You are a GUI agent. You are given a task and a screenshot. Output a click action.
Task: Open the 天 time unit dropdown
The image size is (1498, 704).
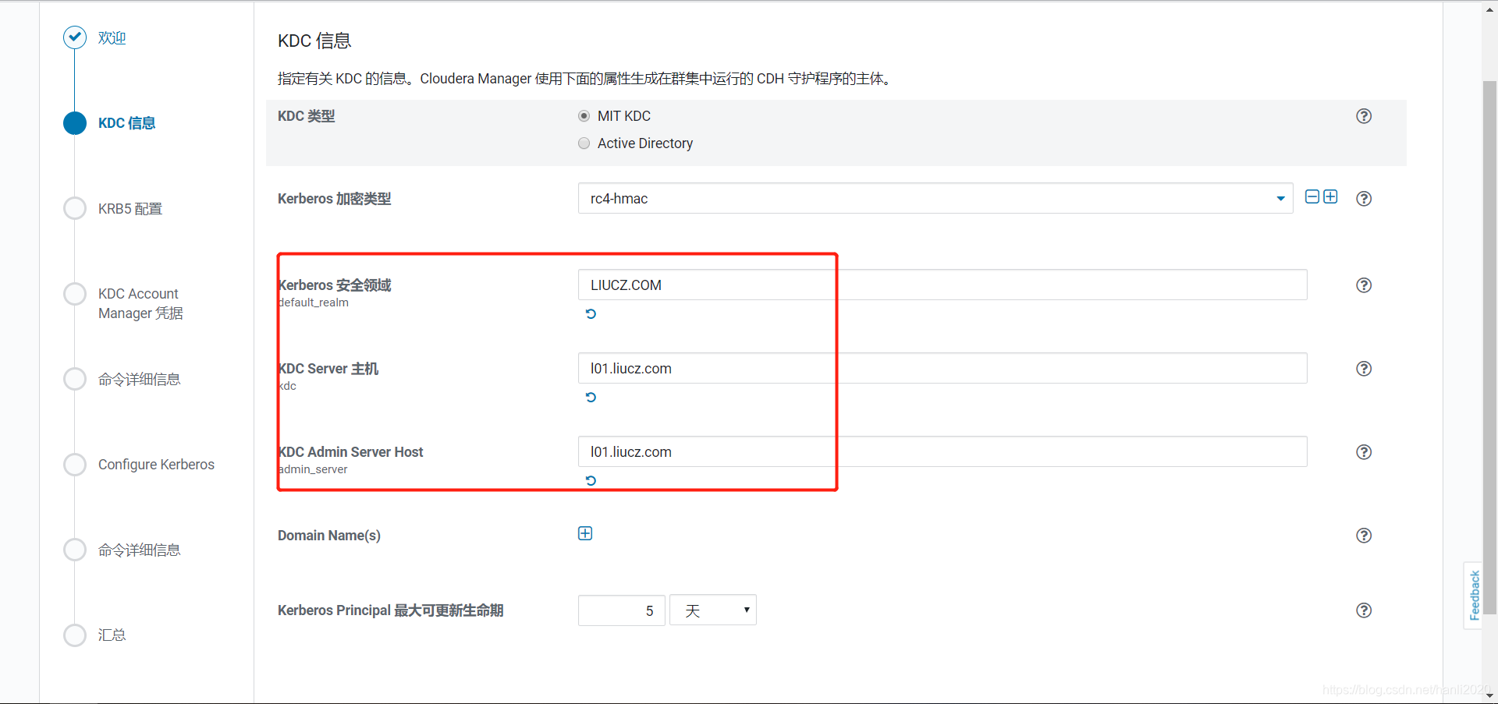tap(713, 610)
